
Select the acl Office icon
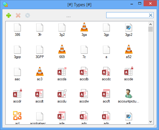(x=17, y=115)
